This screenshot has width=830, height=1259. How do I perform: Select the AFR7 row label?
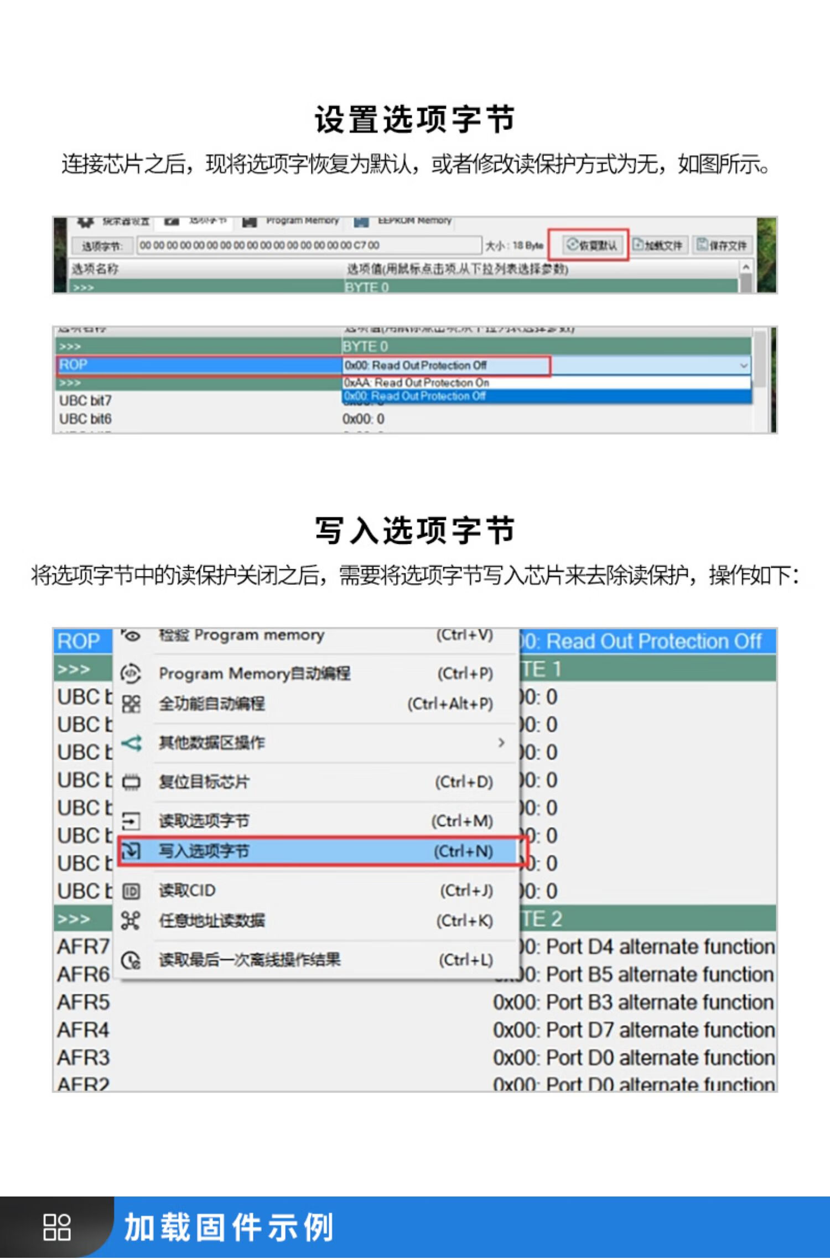tap(84, 947)
